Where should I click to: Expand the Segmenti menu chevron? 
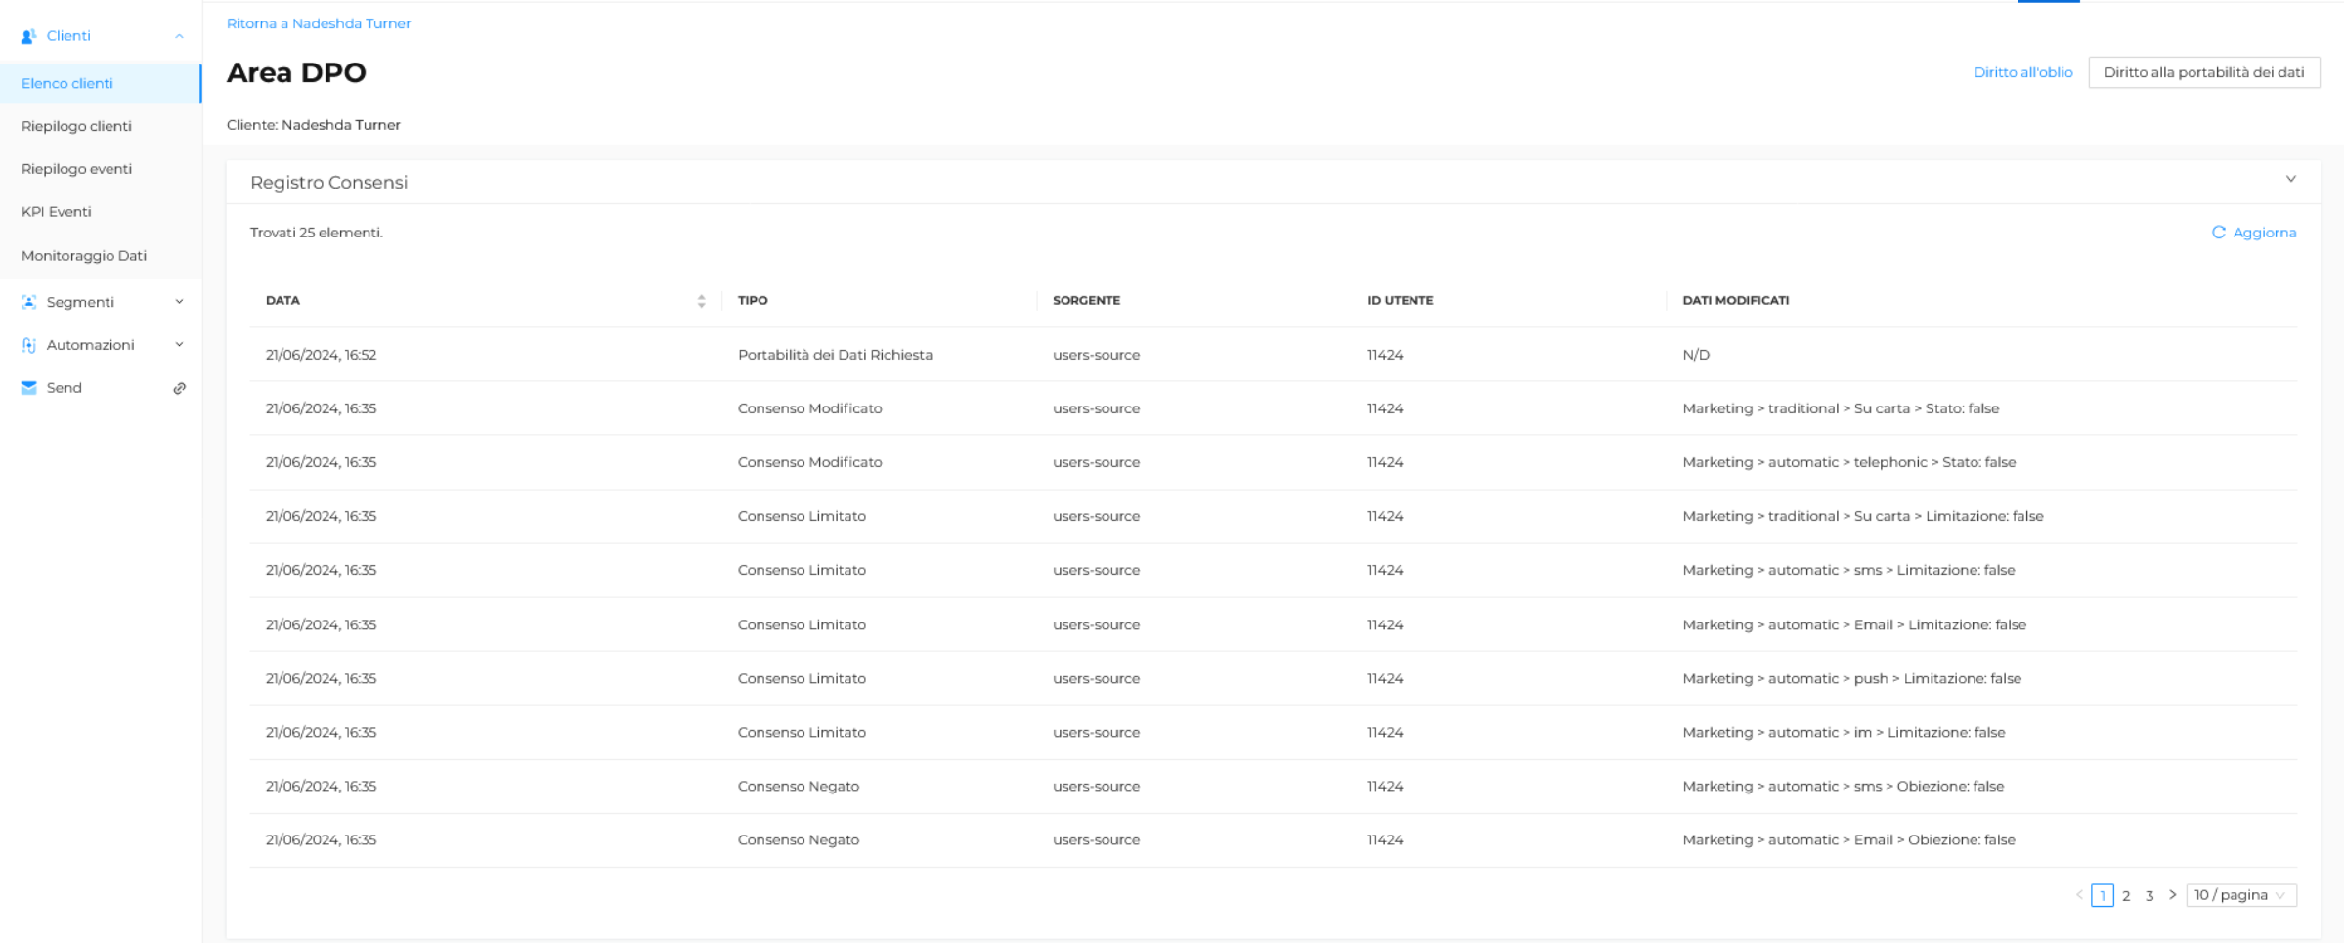tap(179, 302)
